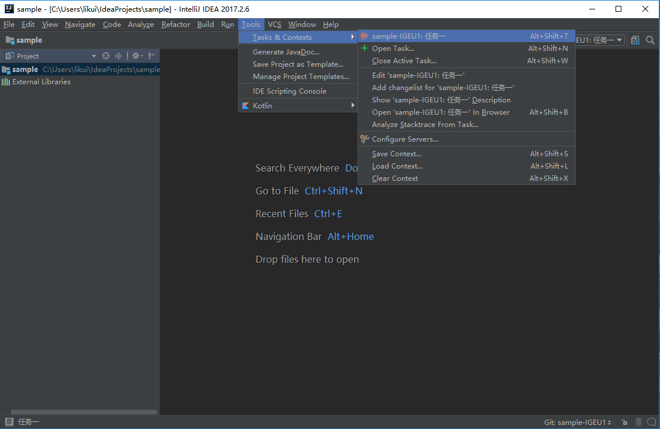Image resolution: width=660 pixels, height=429 pixels.
Task: Open the File menu
Action: click(x=9, y=25)
